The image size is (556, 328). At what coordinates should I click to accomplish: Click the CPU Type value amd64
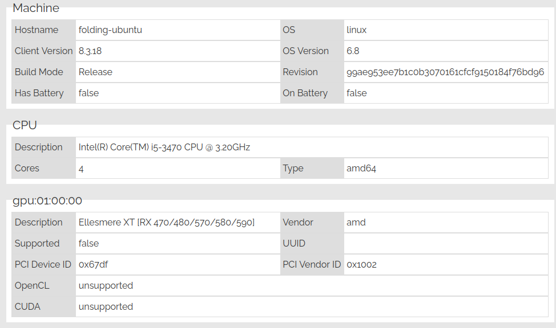pos(361,169)
